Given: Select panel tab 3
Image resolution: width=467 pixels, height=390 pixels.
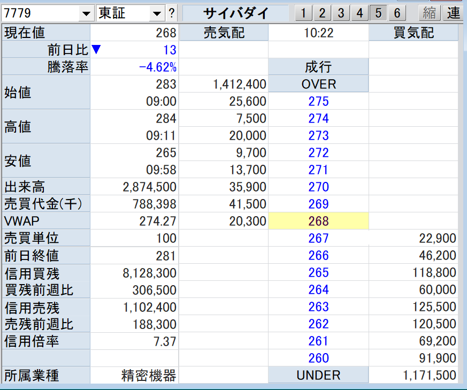Looking at the screenshot, I should point(341,13).
